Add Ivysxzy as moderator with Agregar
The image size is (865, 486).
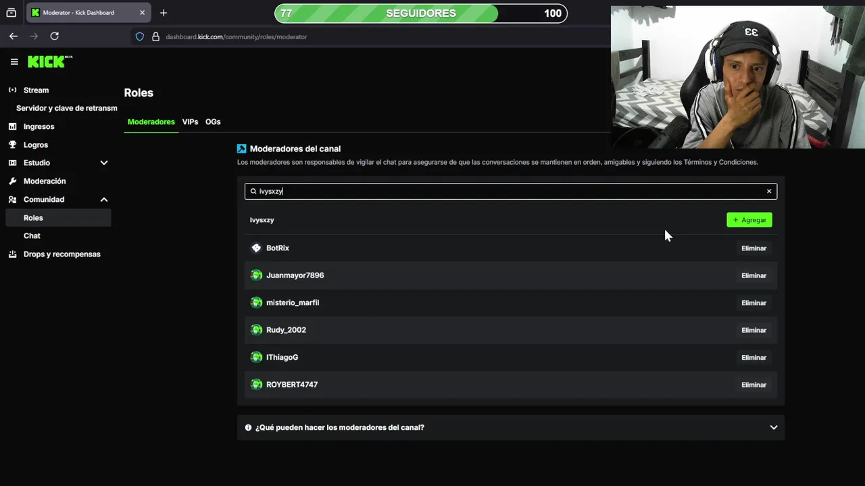point(749,220)
